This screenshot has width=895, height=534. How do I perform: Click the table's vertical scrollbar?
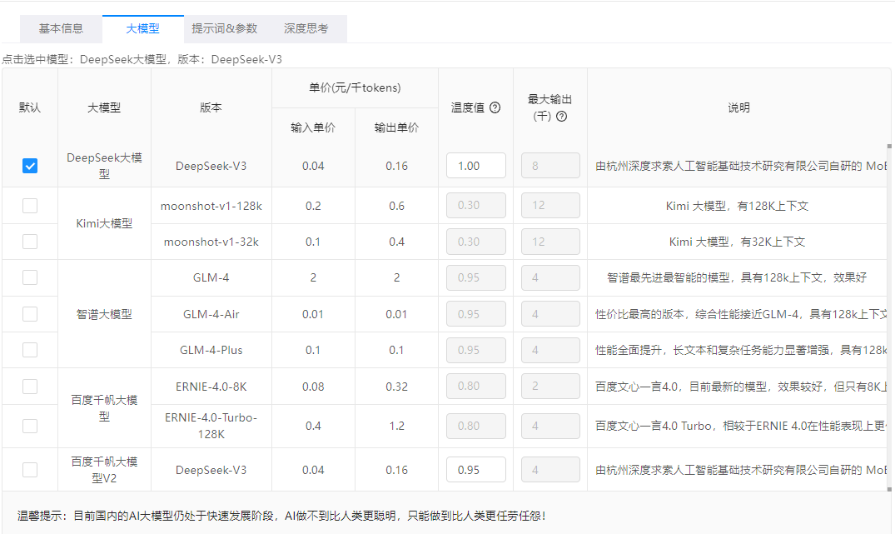pyautogui.click(x=888, y=317)
